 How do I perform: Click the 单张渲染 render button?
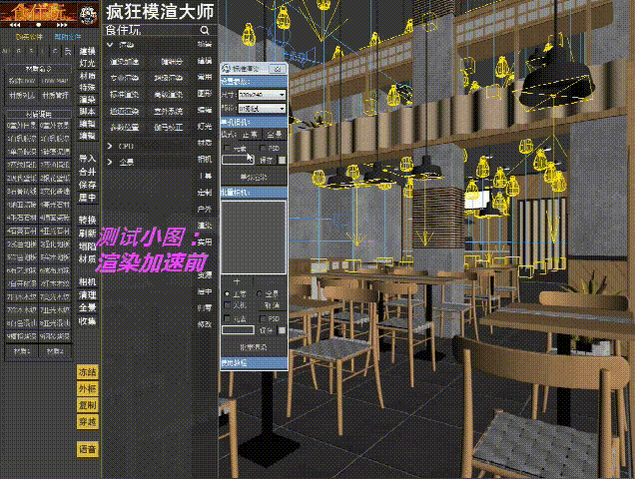click(254, 177)
